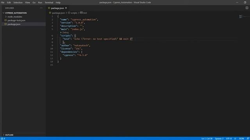Click the "1.0.0" version value
The image size is (250, 140).
click(x=79, y=23)
